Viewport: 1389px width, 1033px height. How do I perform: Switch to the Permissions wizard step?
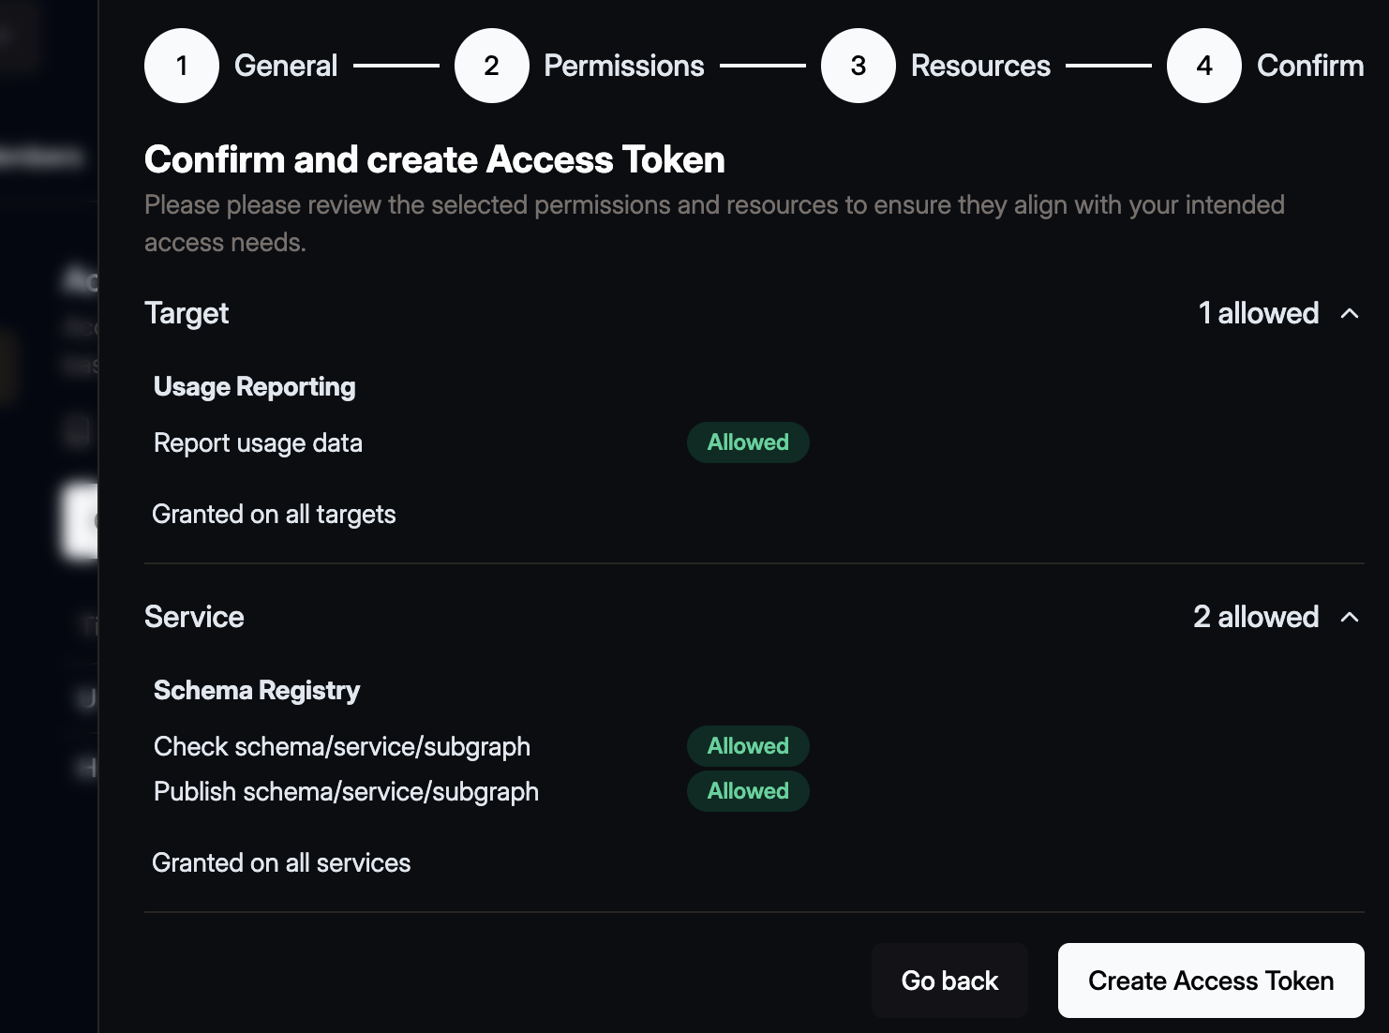(x=624, y=65)
